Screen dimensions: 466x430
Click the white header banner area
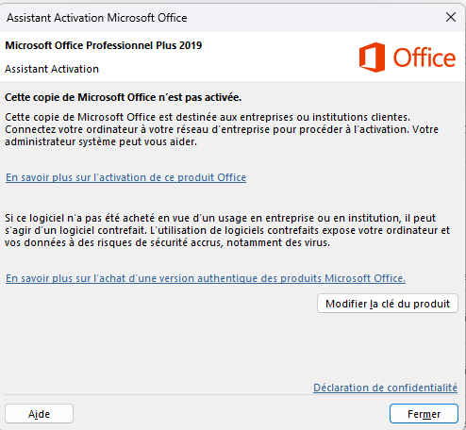233,57
